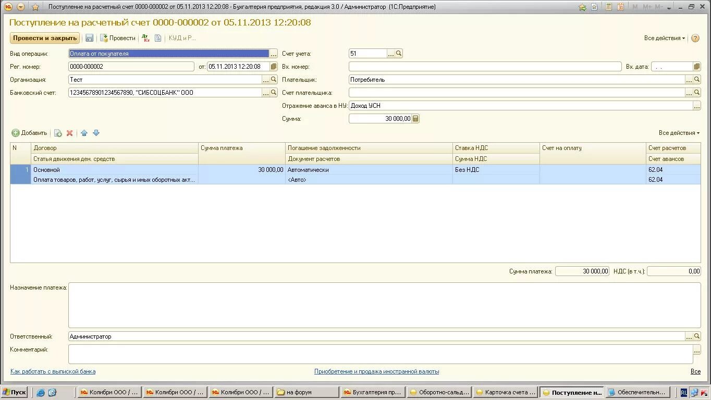Open the calculator icon in title bar
711x400 pixels.
point(608,7)
